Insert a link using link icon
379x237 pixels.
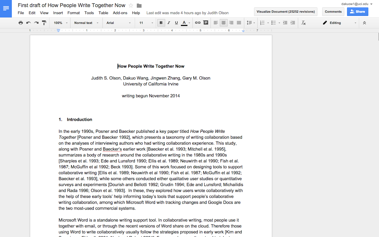point(198,23)
